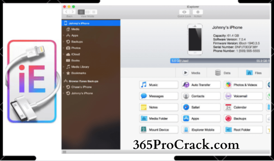Click the iCloud cloud icon in sidebar
Screen dimensions: 274x161
click(x=68, y=54)
